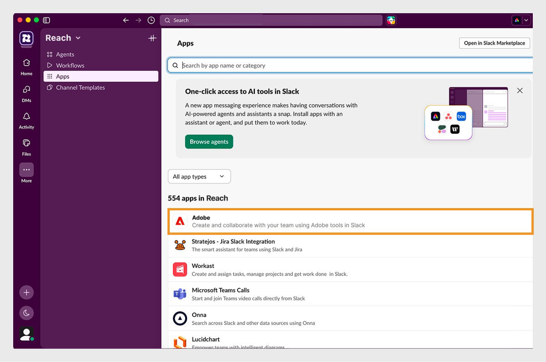
Task: Open history clock icon
Action: [151, 20]
